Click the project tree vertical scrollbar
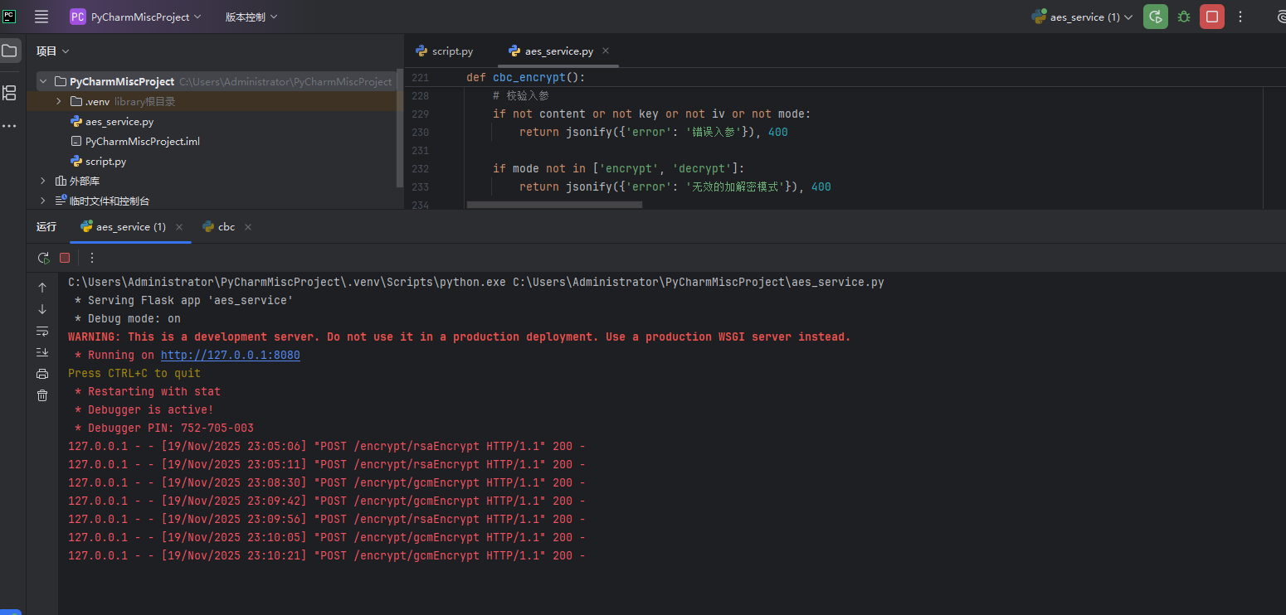This screenshot has width=1286, height=615. (x=400, y=128)
